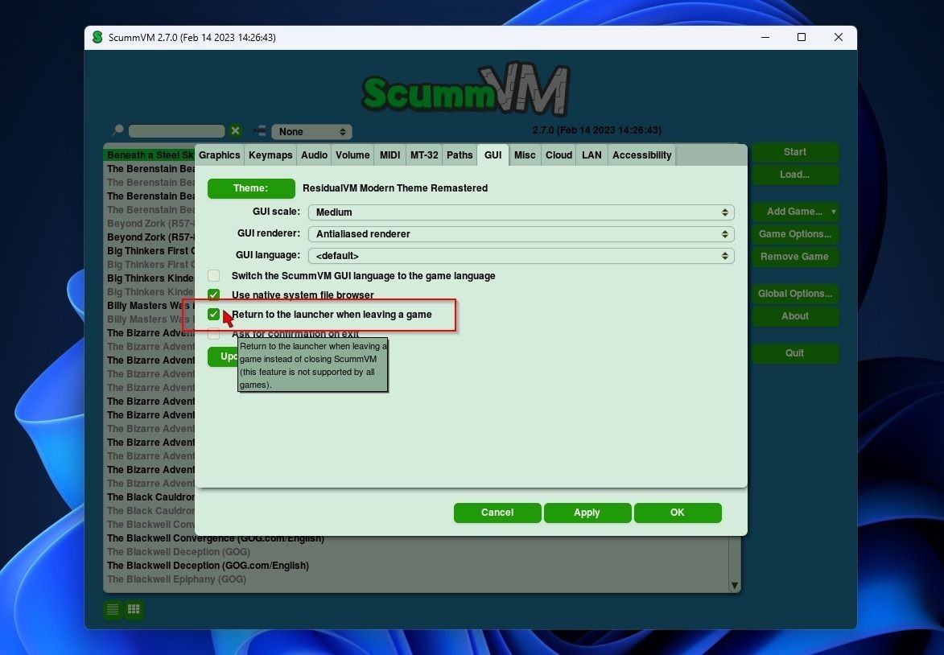Open the GUI renderer dropdown
944x655 pixels.
[x=521, y=234]
